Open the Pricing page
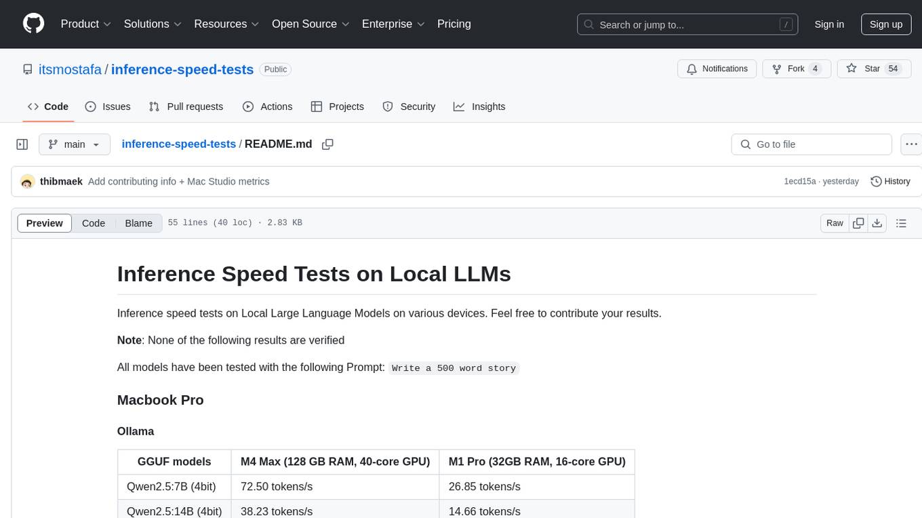The width and height of the screenshot is (922, 518). coord(454,24)
